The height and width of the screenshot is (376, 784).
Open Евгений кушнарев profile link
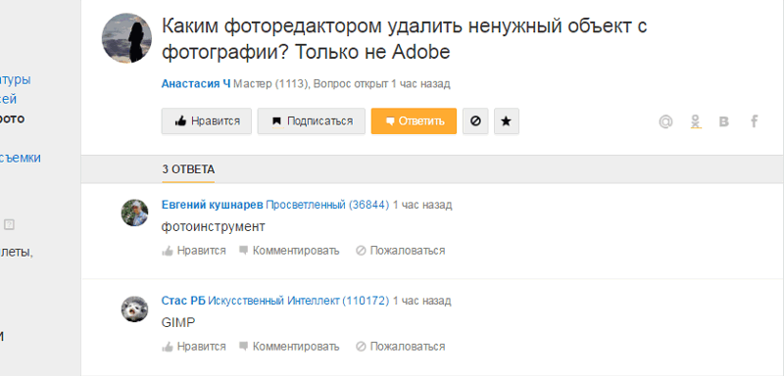212,205
